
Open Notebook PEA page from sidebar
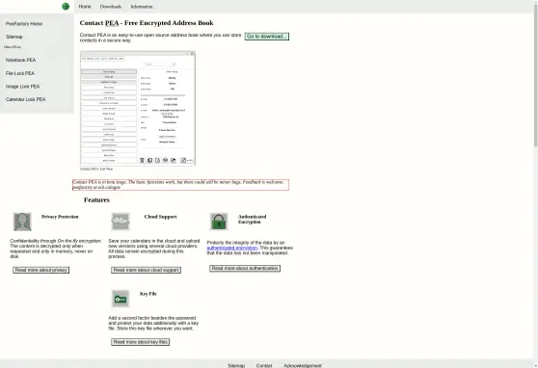20,60
